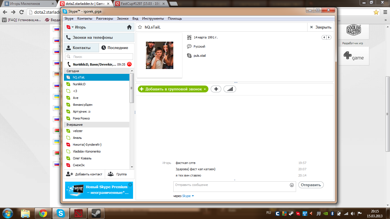Select contact Артурчик :з
390x219 pixels.
point(97,111)
